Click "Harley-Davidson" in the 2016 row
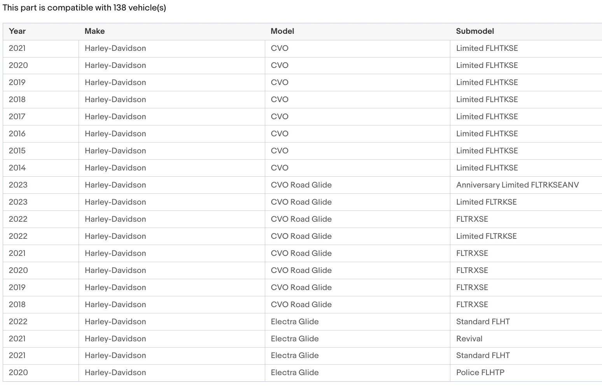This screenshot has height=386, width=602. [x=115, y=134]
